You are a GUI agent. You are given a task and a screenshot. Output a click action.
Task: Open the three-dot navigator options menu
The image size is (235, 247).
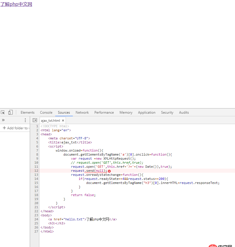pos(25,120)
